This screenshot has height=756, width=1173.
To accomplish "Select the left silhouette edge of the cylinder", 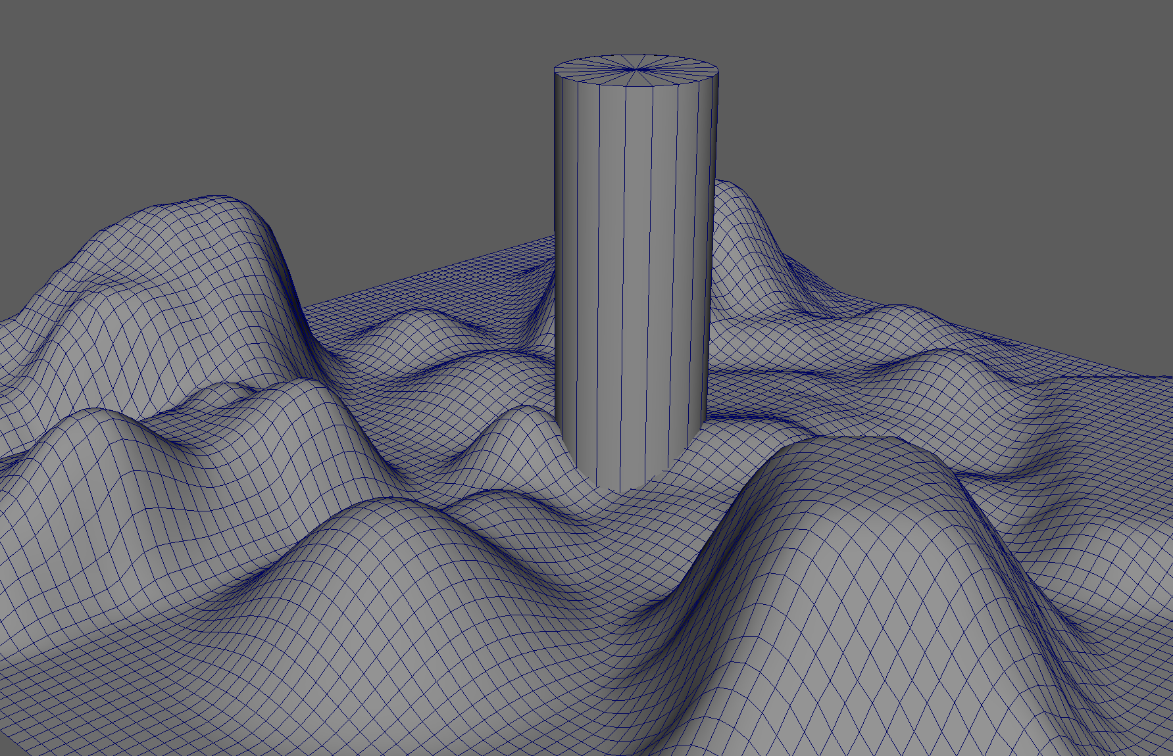I will [x=556, y=263].
